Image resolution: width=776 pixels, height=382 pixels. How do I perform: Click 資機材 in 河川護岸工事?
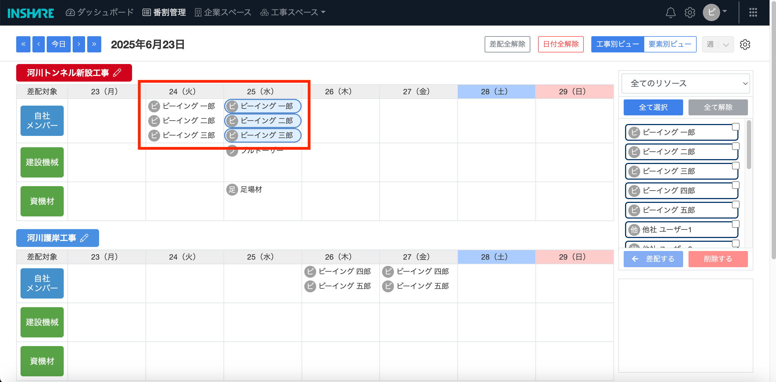coord(42,361)
